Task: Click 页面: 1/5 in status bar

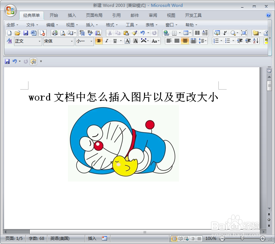Action: click(x=14, y=239)
